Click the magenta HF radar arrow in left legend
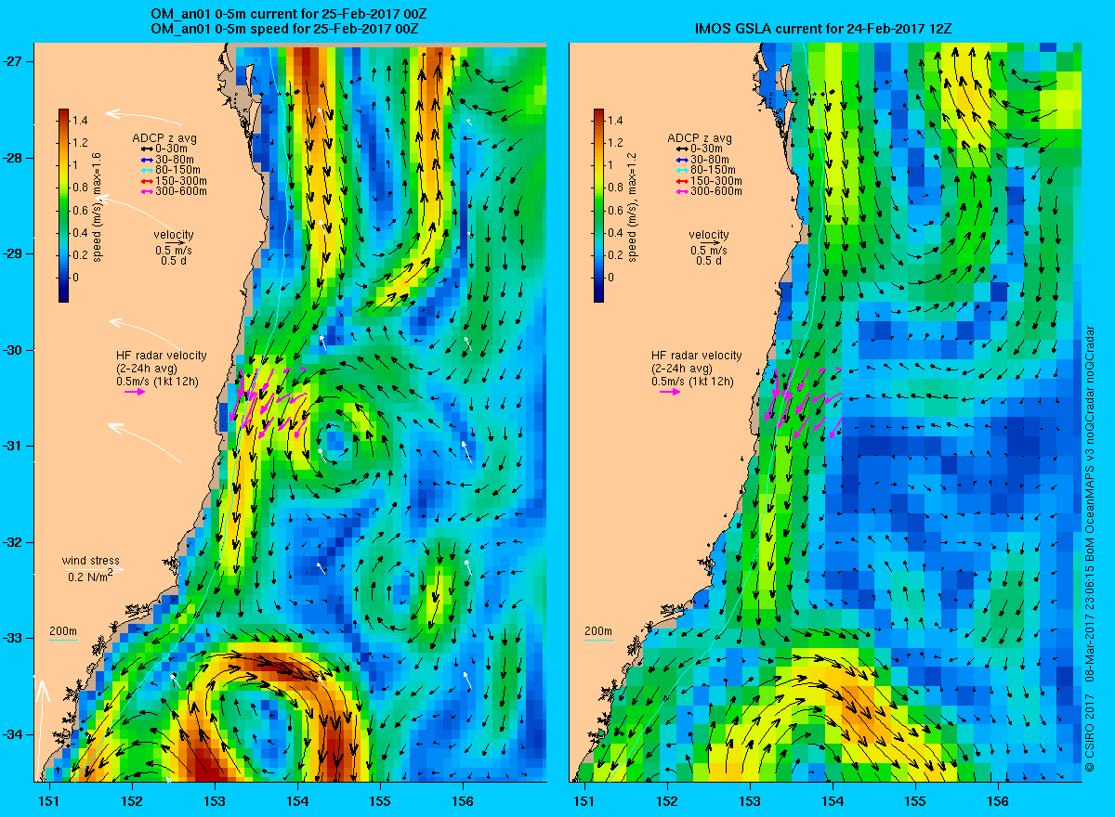The height and width of the screenshot is (817, 1115). (x=135, y=392)
